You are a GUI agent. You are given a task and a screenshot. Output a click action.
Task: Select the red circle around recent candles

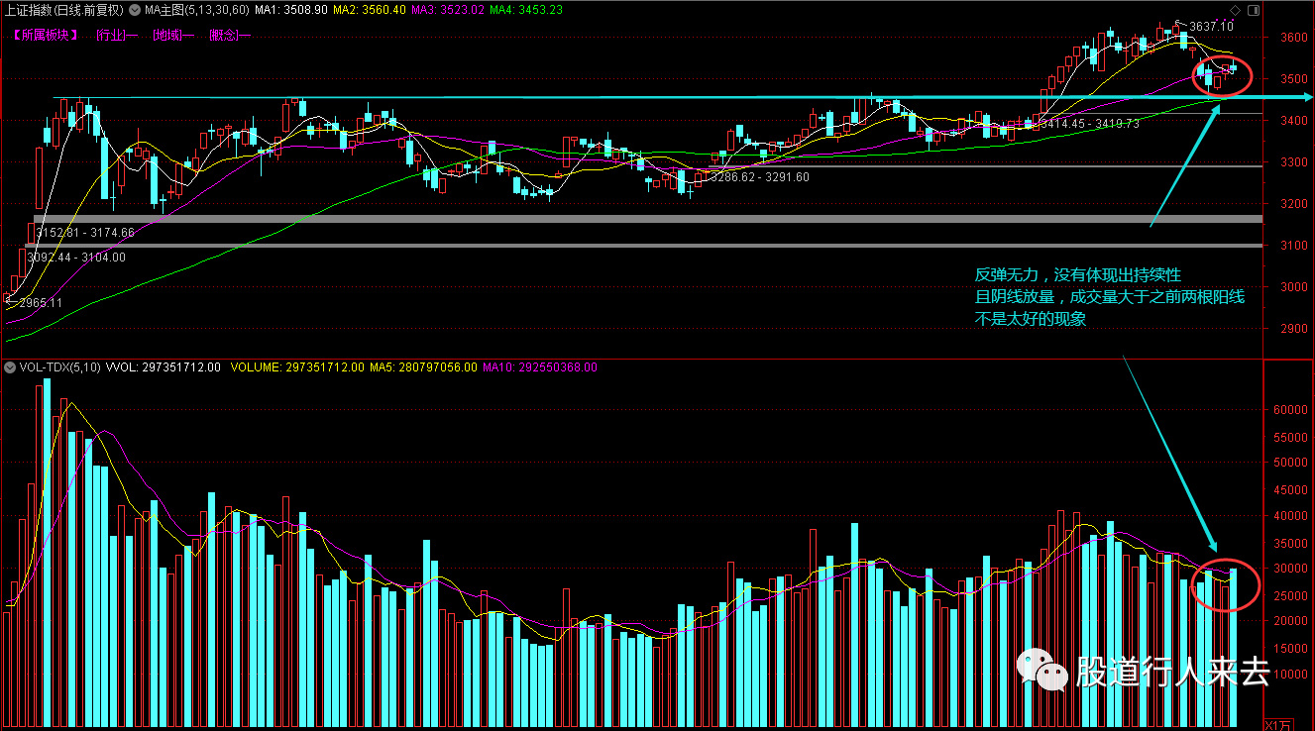click(1224, 74)
